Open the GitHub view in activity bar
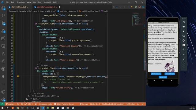This screenshot has width=196, height=110. pyautogui.click(x=3, y=69)
